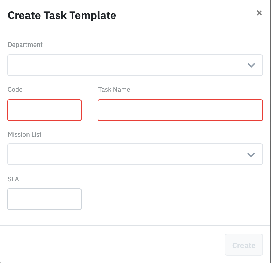
Task: Click the Create Task Template heading
Action: (62, 15)
